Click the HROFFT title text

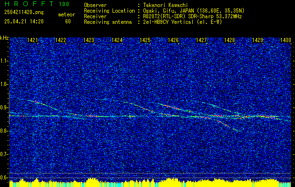coord(29,4)
